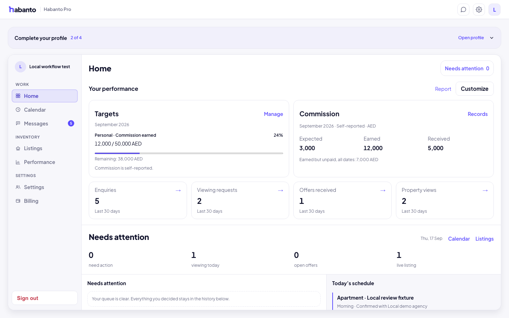Click Manage in the Targets card
The width and height of the screenshot is (509, 318).
[274, 114]
